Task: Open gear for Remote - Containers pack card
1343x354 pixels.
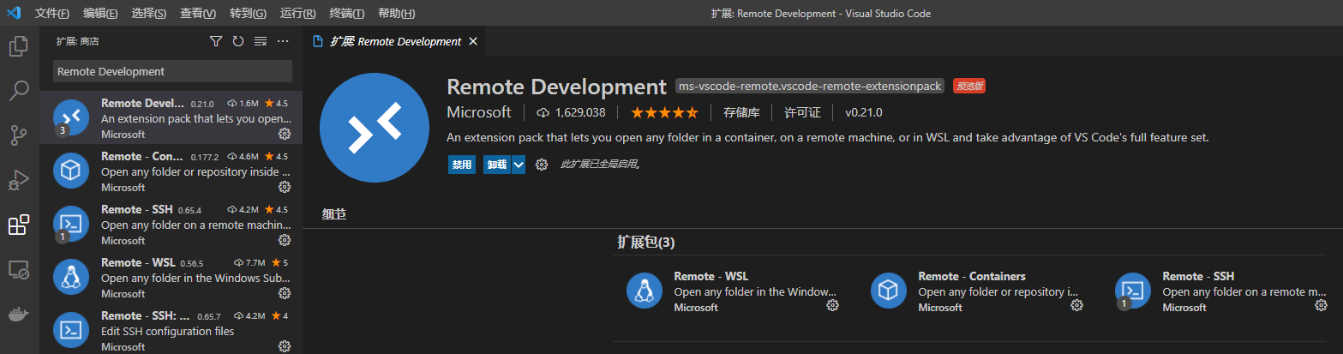Action: (1076, 305)
